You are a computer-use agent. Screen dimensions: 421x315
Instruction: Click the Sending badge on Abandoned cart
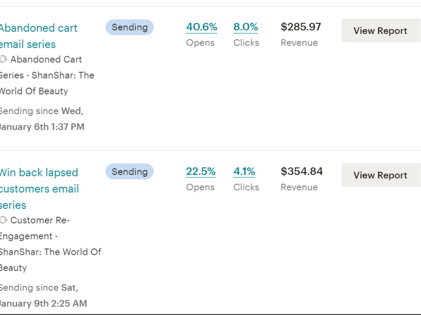[130, 27]
